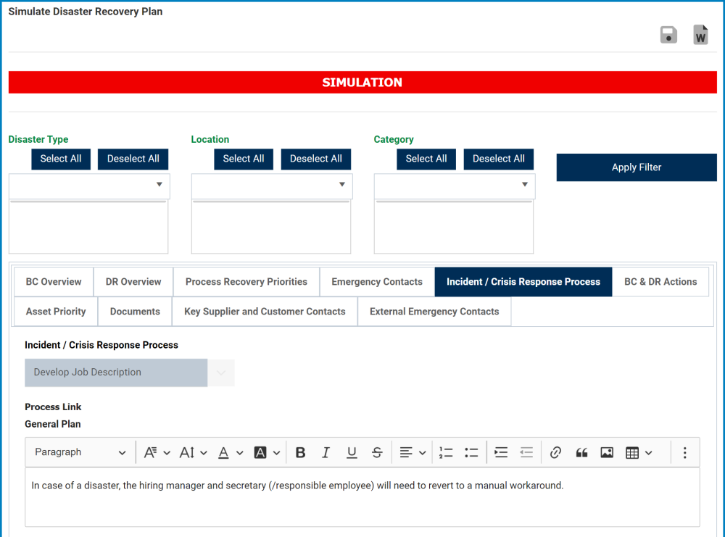Viewport: 725px width, 537px height.
Task: Open Disaster Type dropdown
Action: [x=89, y=186]
